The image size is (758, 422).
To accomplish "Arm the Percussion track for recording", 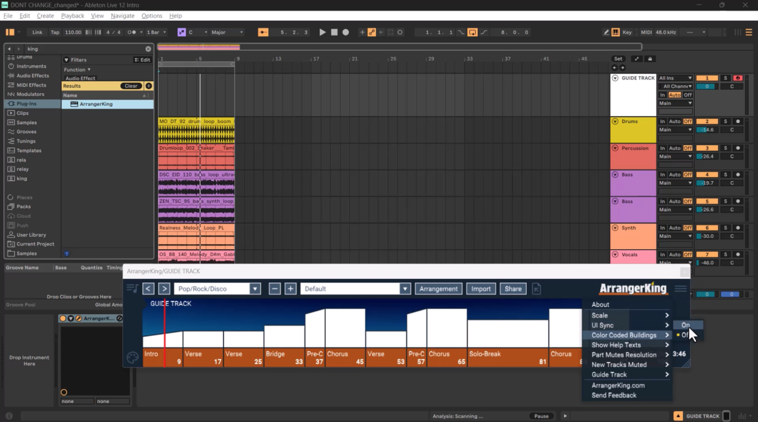I will [737, 148].
